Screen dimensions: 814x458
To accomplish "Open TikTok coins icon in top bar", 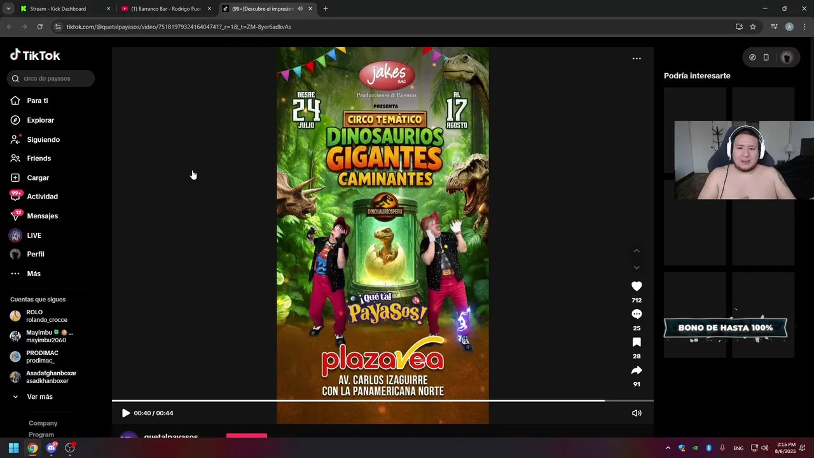I will (752, 57).
